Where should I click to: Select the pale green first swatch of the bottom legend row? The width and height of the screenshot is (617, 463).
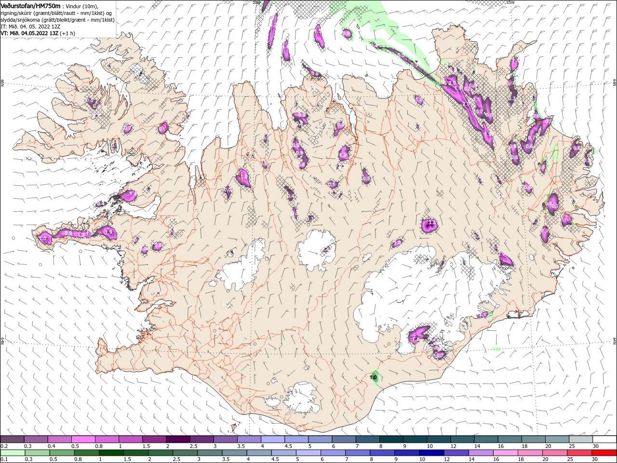click(12, 453)
